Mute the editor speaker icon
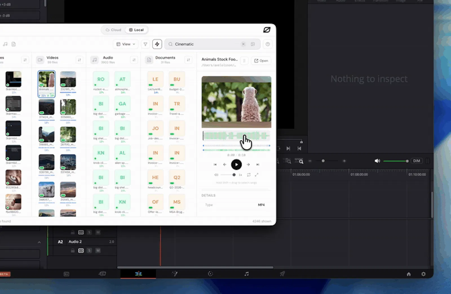The height and width of the screenshot is (294, 451). coord(377,161)
